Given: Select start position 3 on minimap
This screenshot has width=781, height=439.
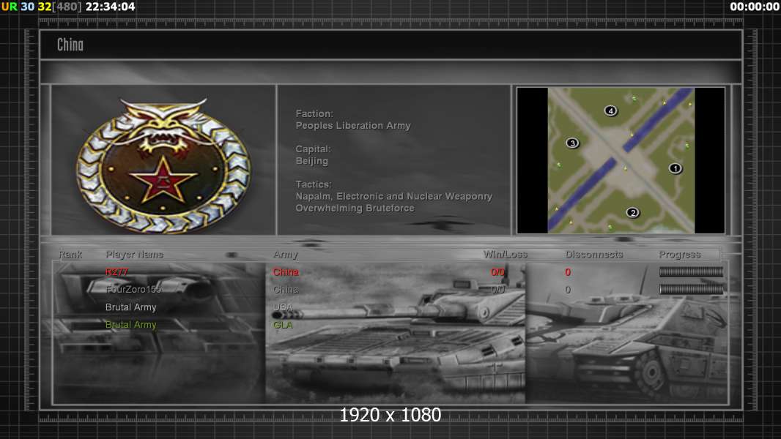Looking at the screenshot, I should 572,143.
